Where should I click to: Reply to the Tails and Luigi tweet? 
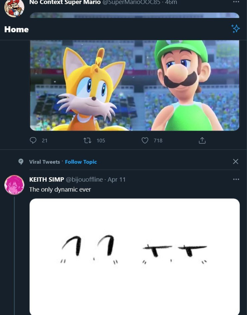tap(33, 141)
